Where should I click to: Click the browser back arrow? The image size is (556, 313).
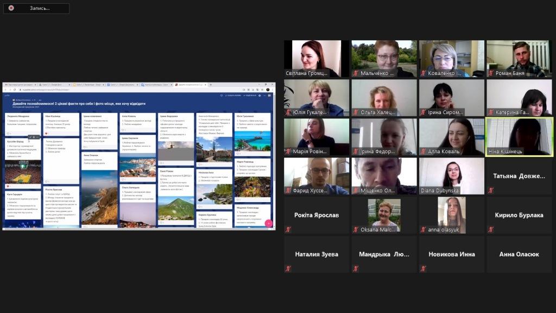(5, 90)
